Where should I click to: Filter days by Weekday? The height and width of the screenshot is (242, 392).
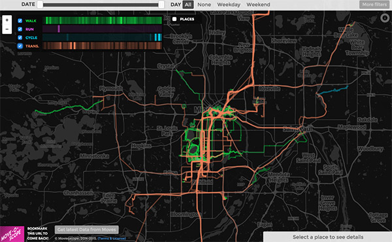pyautogui.click(x=229, y=5)
